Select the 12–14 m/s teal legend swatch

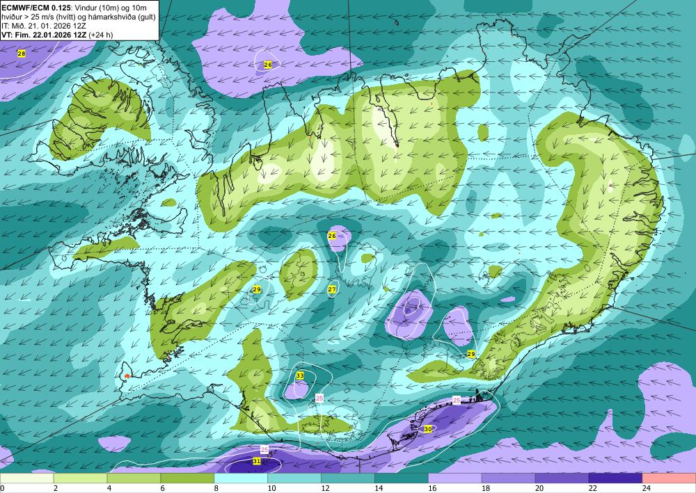click(348, 478)
